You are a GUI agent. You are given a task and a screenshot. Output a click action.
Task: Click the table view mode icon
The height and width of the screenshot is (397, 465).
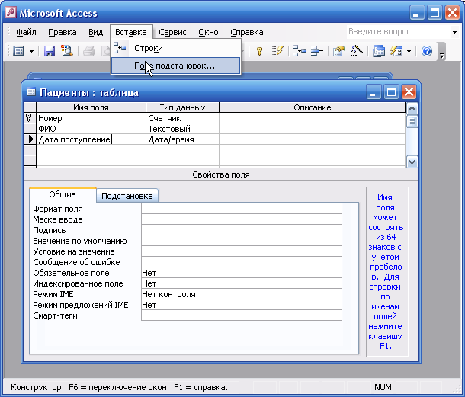coord(19,51)
